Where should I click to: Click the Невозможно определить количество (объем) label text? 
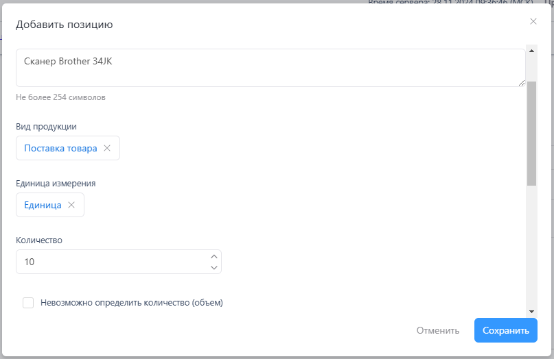tap(132, 302)
